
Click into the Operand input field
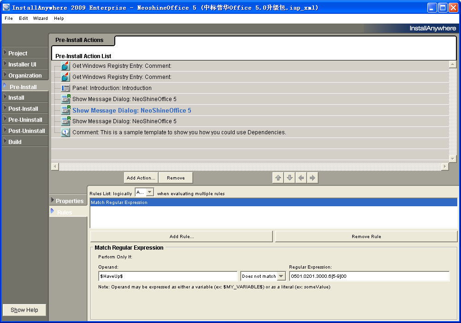(x=168, y=276)
